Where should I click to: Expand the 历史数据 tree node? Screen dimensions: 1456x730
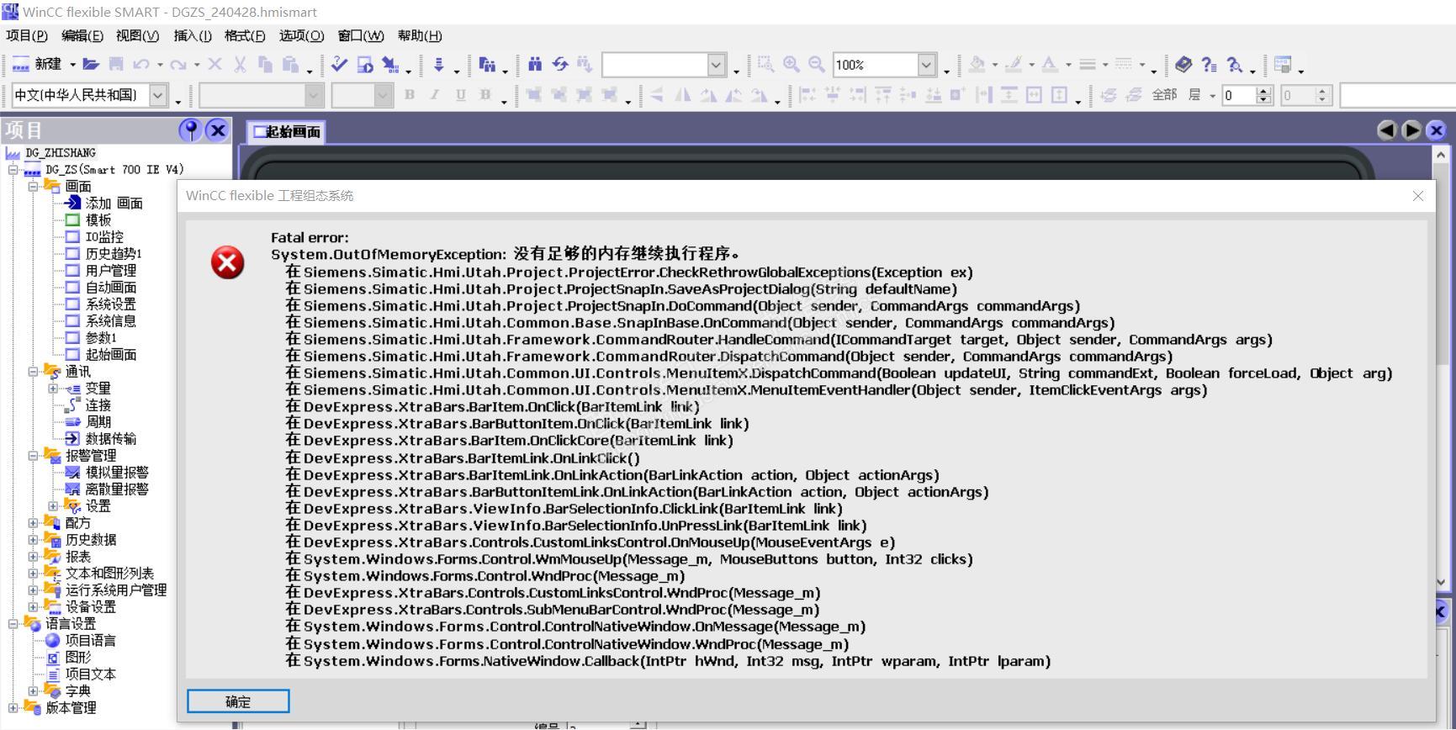click(x=33, y=539)
